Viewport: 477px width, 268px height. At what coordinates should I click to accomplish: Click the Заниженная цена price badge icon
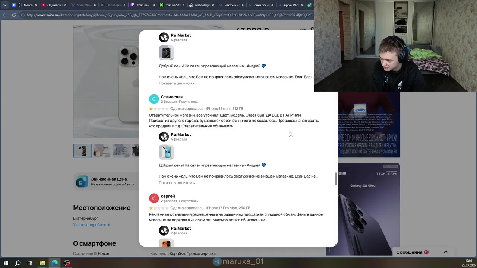(x=82, y=182)
